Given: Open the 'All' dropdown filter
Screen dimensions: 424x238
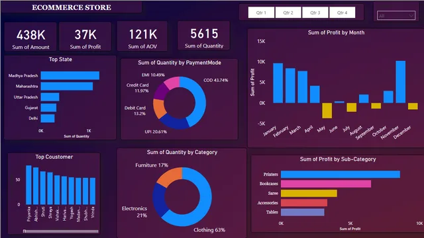Looking at the screenshot, I should pos(396,16).
